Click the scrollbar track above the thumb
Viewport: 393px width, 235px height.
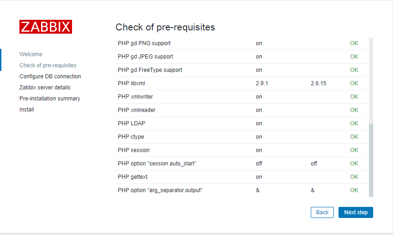click(371, 81)
